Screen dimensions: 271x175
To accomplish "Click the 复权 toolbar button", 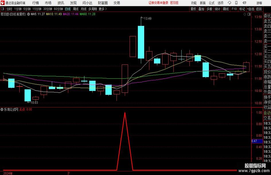I will (x=193, y=9).
